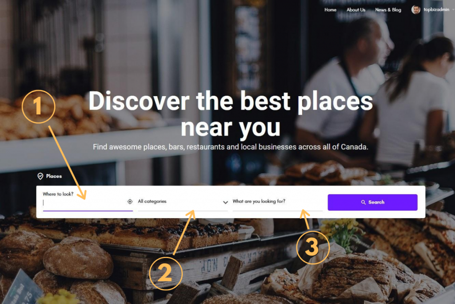Click the numbered circle 2 annotation
455x304 pixels.
pyautogui.click(x=165, y=273)
